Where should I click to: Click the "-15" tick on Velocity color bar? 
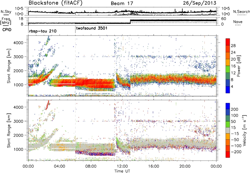coord(235,133)
